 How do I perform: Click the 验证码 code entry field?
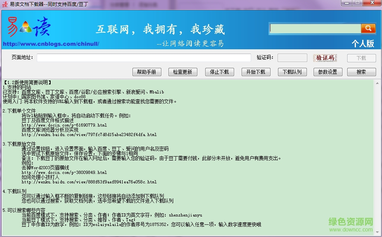click(291, 58)
